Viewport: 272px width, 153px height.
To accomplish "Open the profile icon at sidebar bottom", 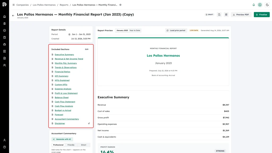I will click(x=5, y=140).
